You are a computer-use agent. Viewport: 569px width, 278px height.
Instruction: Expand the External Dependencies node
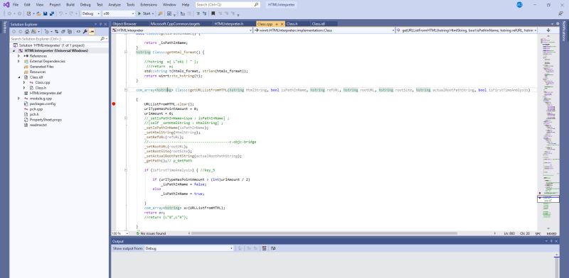(x=19, y=61)
